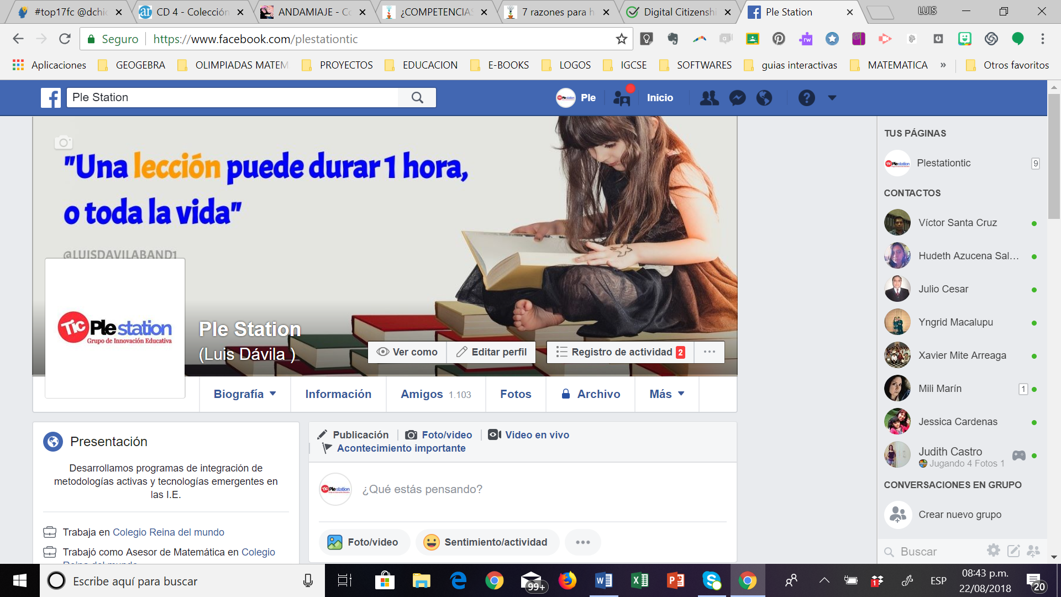Image resolution: width=1061 pixels, height=597 pixels.
Task: Click Inicio link in top bar
Action: tap(660, 98)
